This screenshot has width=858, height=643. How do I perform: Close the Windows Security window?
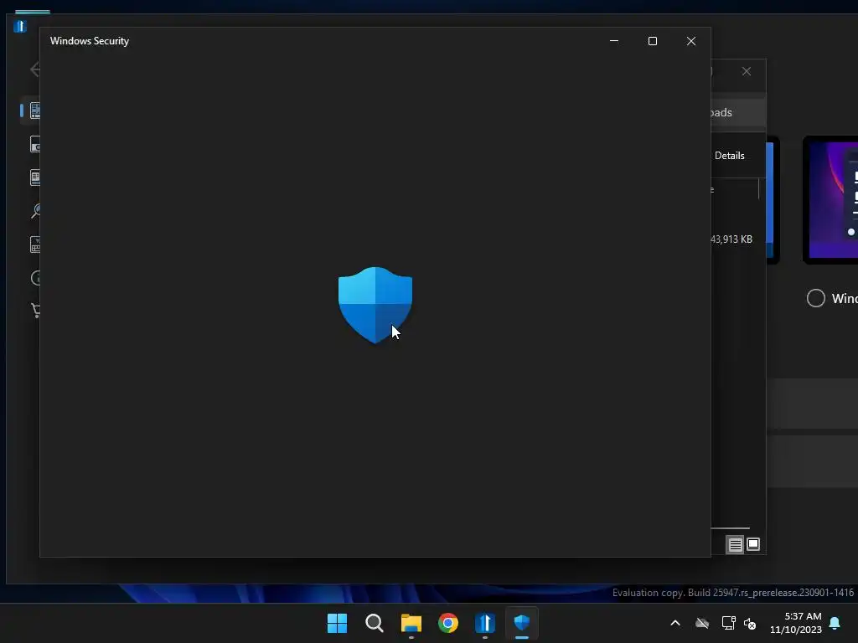[x=691, y=41]
